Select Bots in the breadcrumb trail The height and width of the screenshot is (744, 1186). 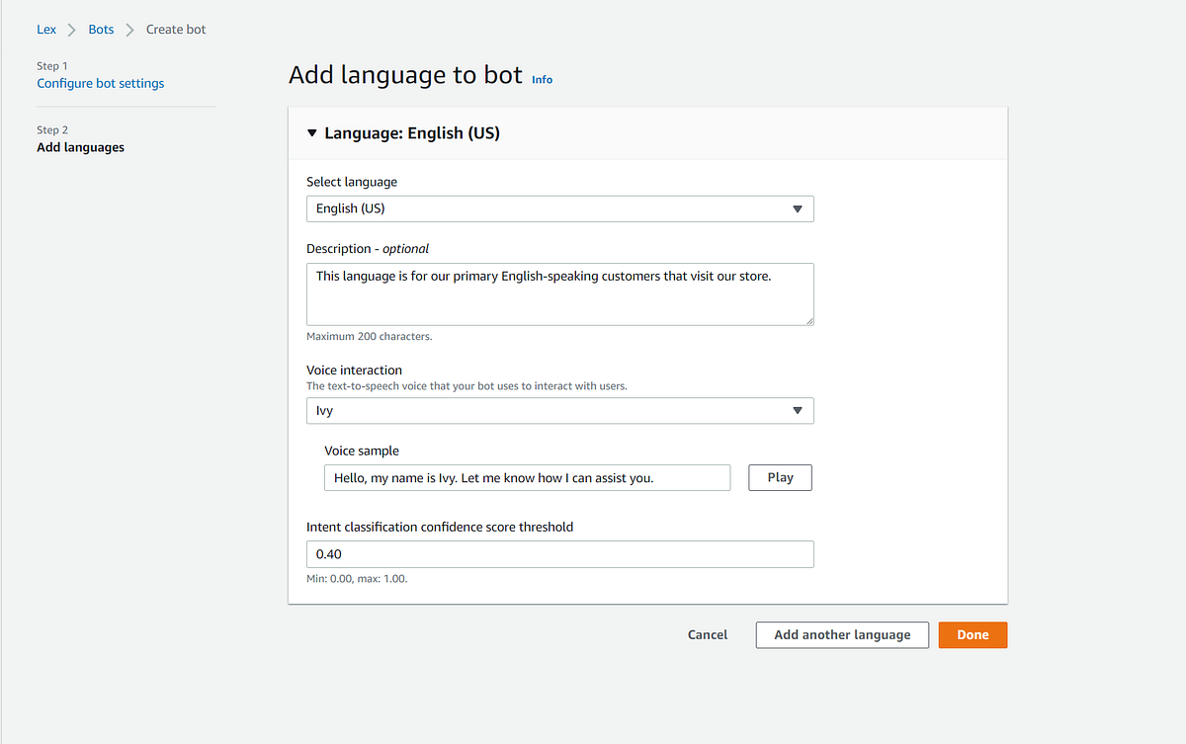click(x=101, y=29)
